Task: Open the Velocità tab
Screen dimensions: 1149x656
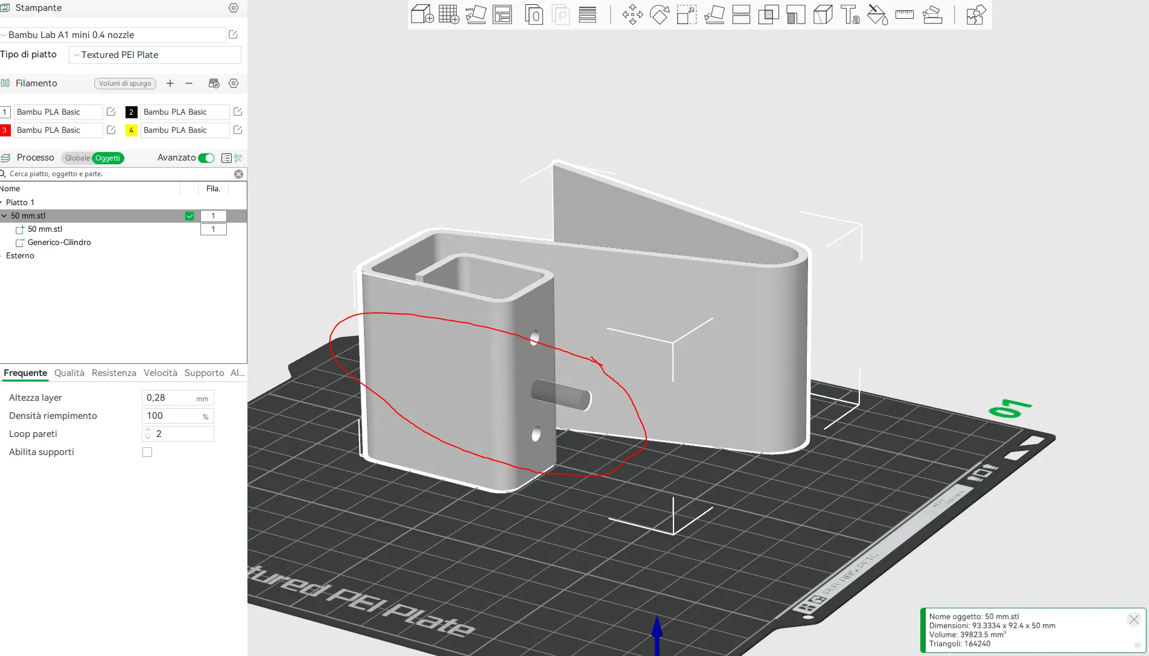Action: (161, 373)
